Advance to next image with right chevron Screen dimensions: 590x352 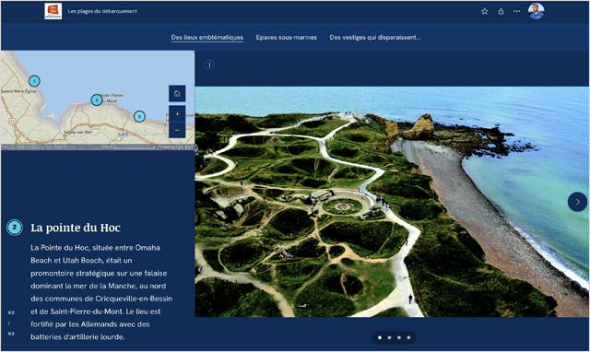point(577,202)
